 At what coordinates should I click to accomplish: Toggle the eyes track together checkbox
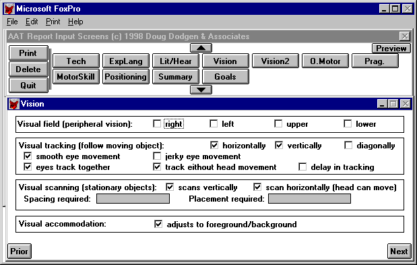(x=28, y=167)
